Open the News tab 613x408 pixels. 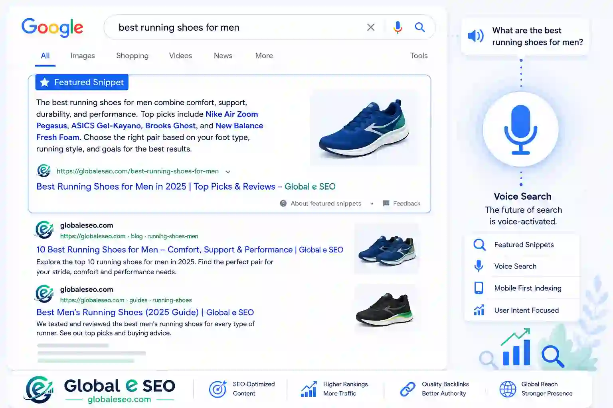223,56
